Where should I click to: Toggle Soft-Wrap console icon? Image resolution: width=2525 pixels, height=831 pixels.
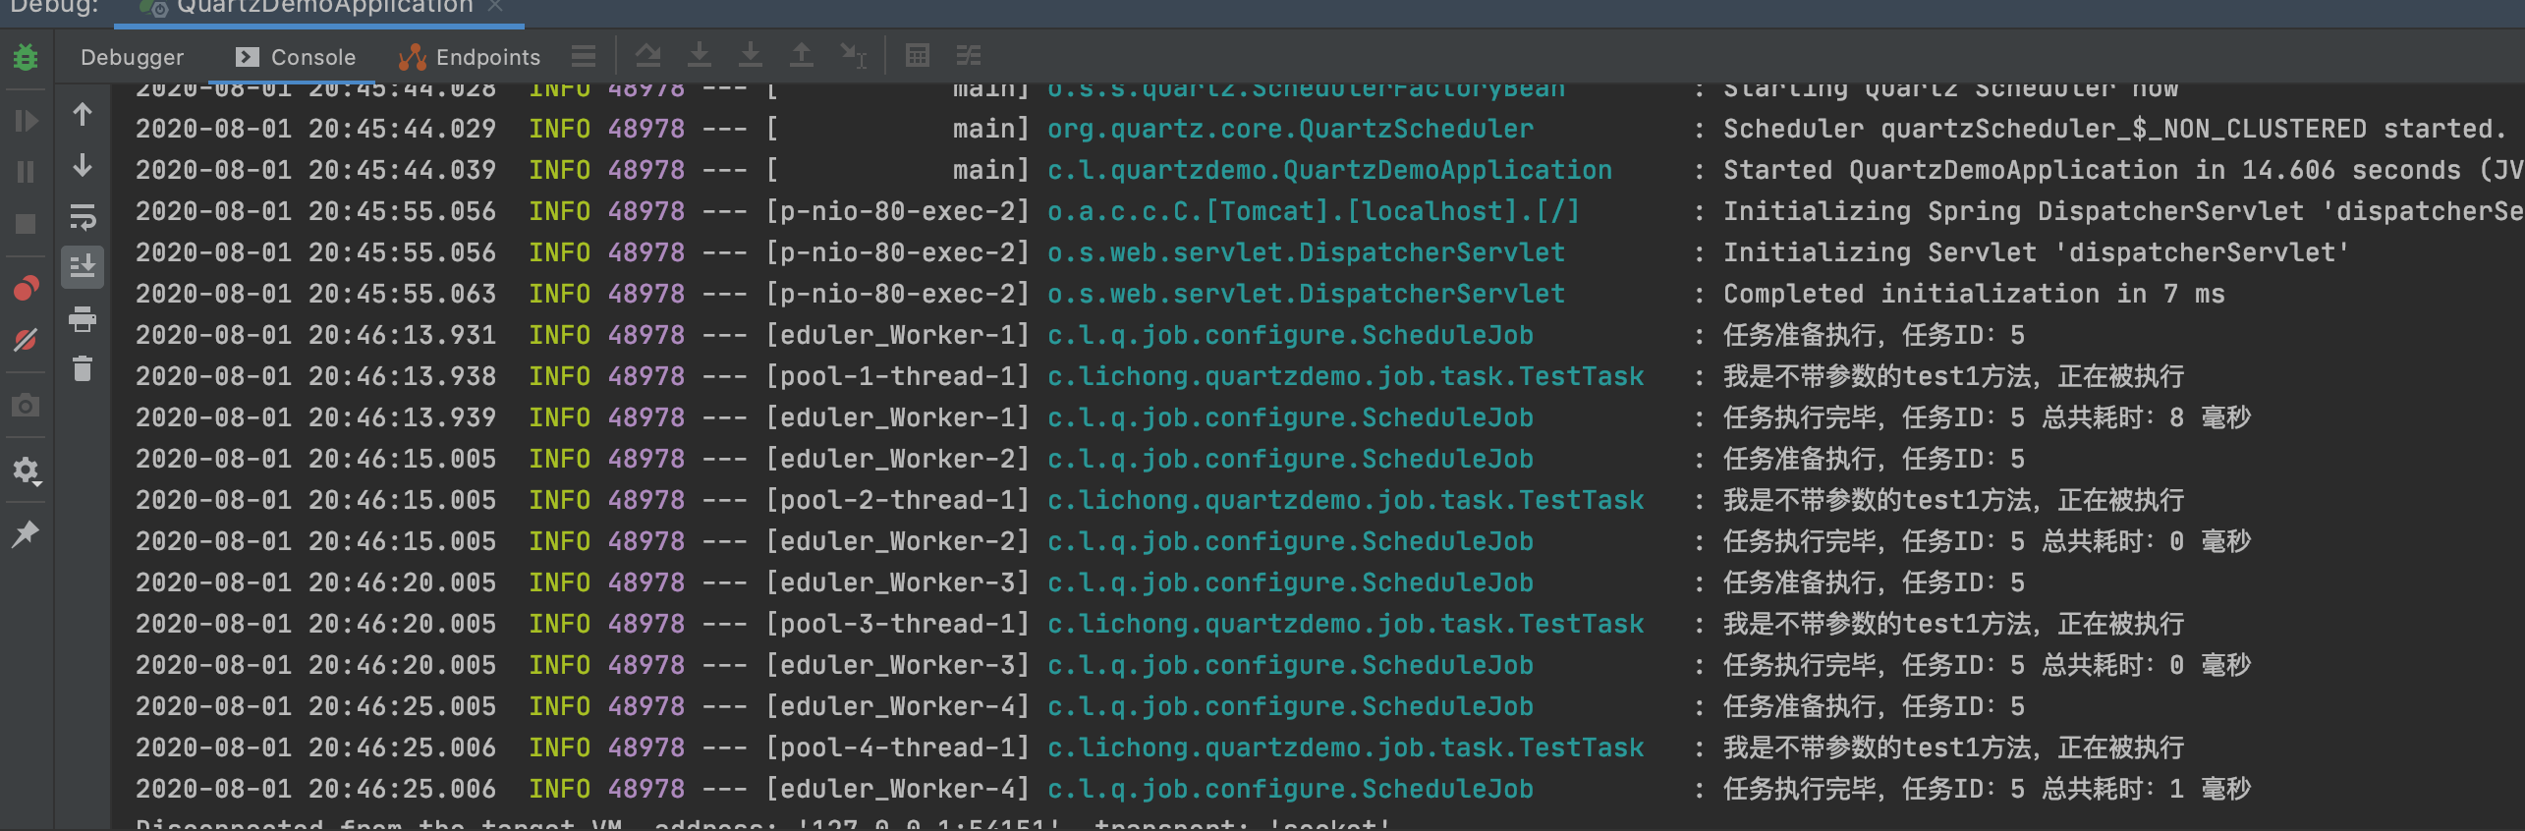pyautogui.click(x=83, y=216)
